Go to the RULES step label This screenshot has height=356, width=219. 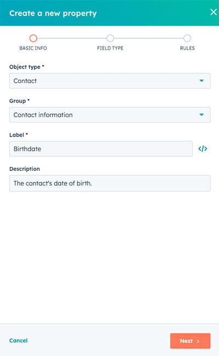pos(187,48)
